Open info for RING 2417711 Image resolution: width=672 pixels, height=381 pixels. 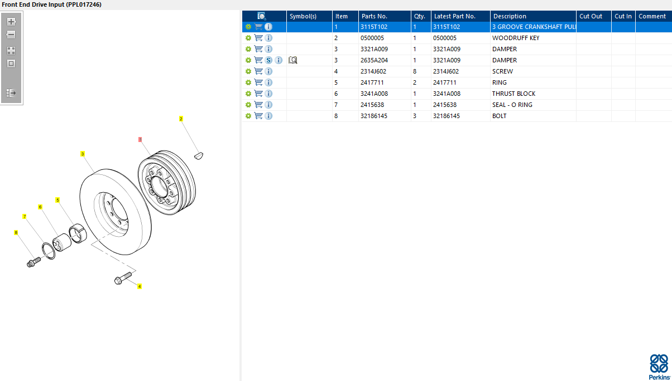[268, 82]
